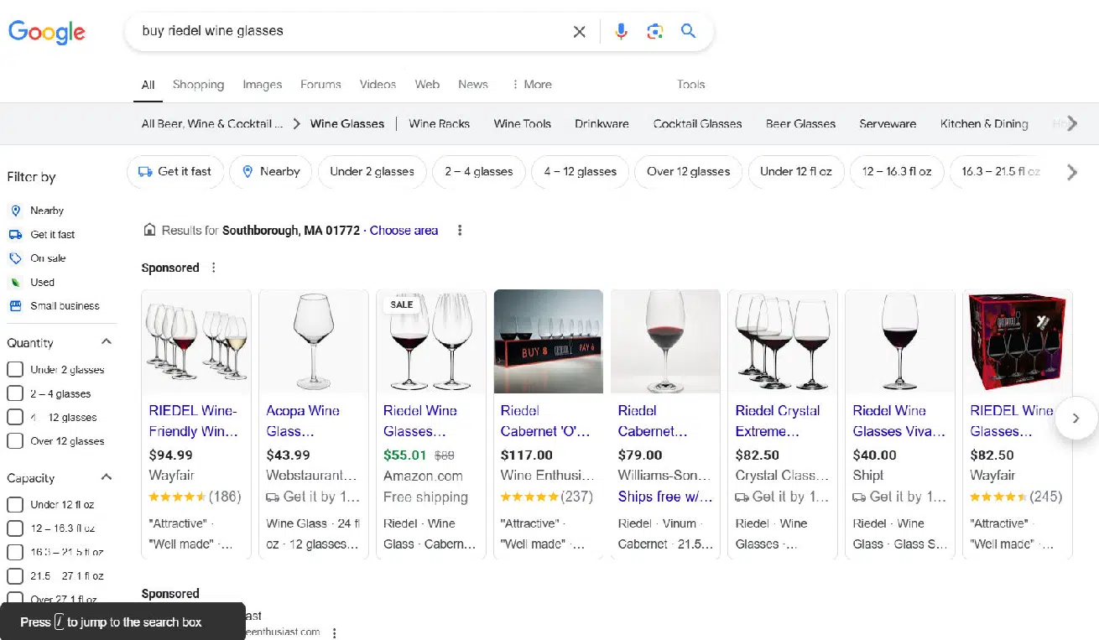Apply the Under 12 fl oz chip
1099x640 pixels.
[x=795, y=171]
